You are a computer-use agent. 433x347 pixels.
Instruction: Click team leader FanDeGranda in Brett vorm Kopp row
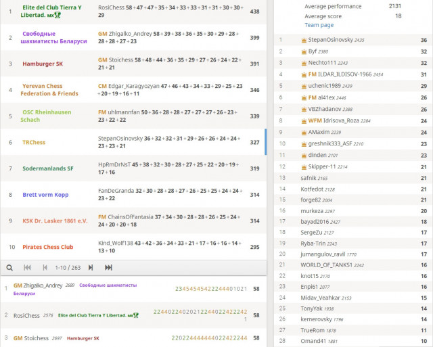116,191
